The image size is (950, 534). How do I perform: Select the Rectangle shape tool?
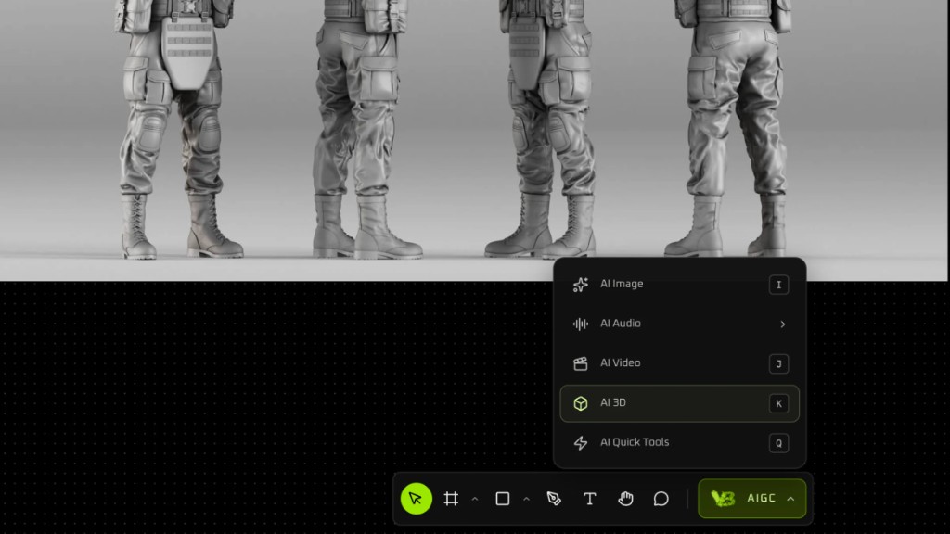(x=502, y=498)
